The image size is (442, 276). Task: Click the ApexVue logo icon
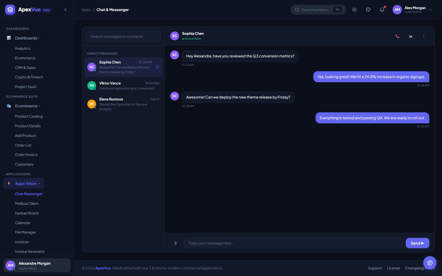tap(10, 10)
